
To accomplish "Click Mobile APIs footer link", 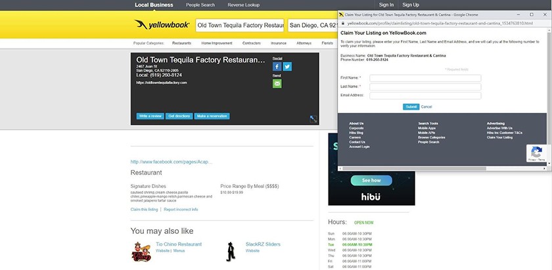I will click(426, 133).
